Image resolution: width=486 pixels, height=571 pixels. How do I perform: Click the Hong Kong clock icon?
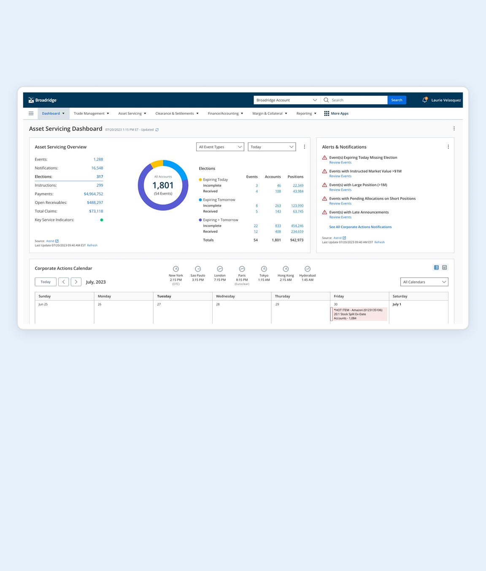[286, 269]
